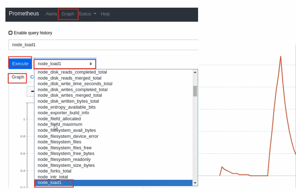Select node_disk_writes_merged_total metric
Viewport: 296px width, 192px height.
click(x=113, y=95)
